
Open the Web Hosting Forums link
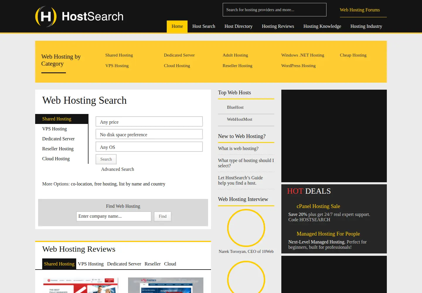tap(360, 10)
